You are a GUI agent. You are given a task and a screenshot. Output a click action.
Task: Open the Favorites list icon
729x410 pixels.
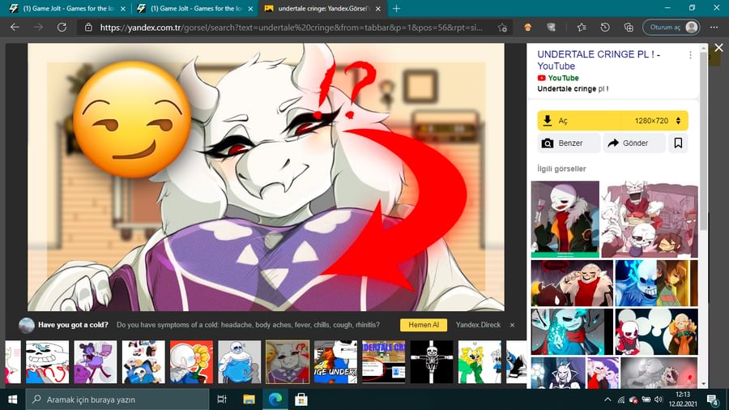point(582,28)
